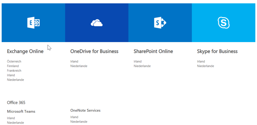Select Frankreich under Exchange Online
Screen dimensions: 257x125
[x=14, y=71]
